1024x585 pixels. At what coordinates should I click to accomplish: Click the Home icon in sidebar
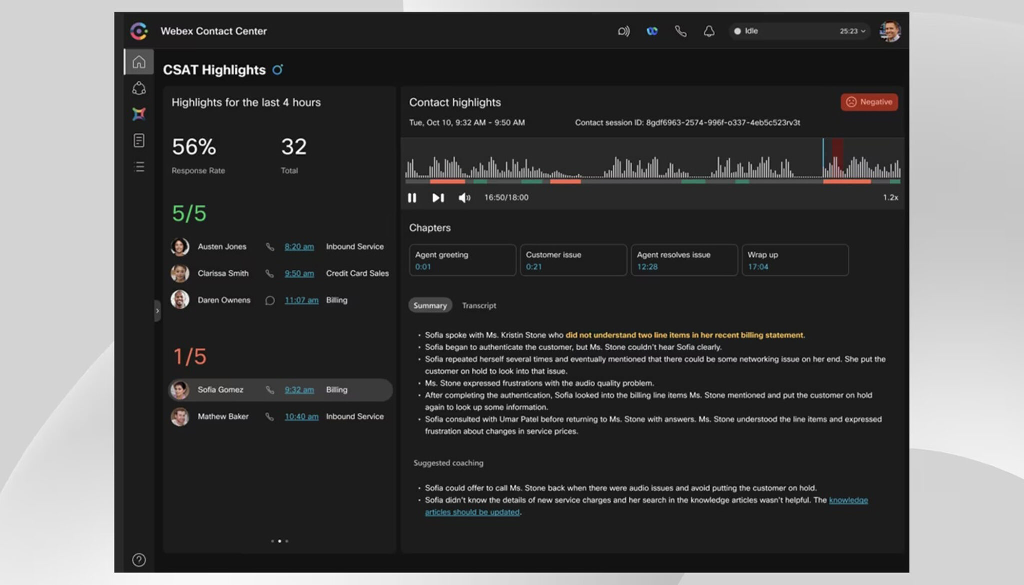pyautogui.click(x=139, y=62)
